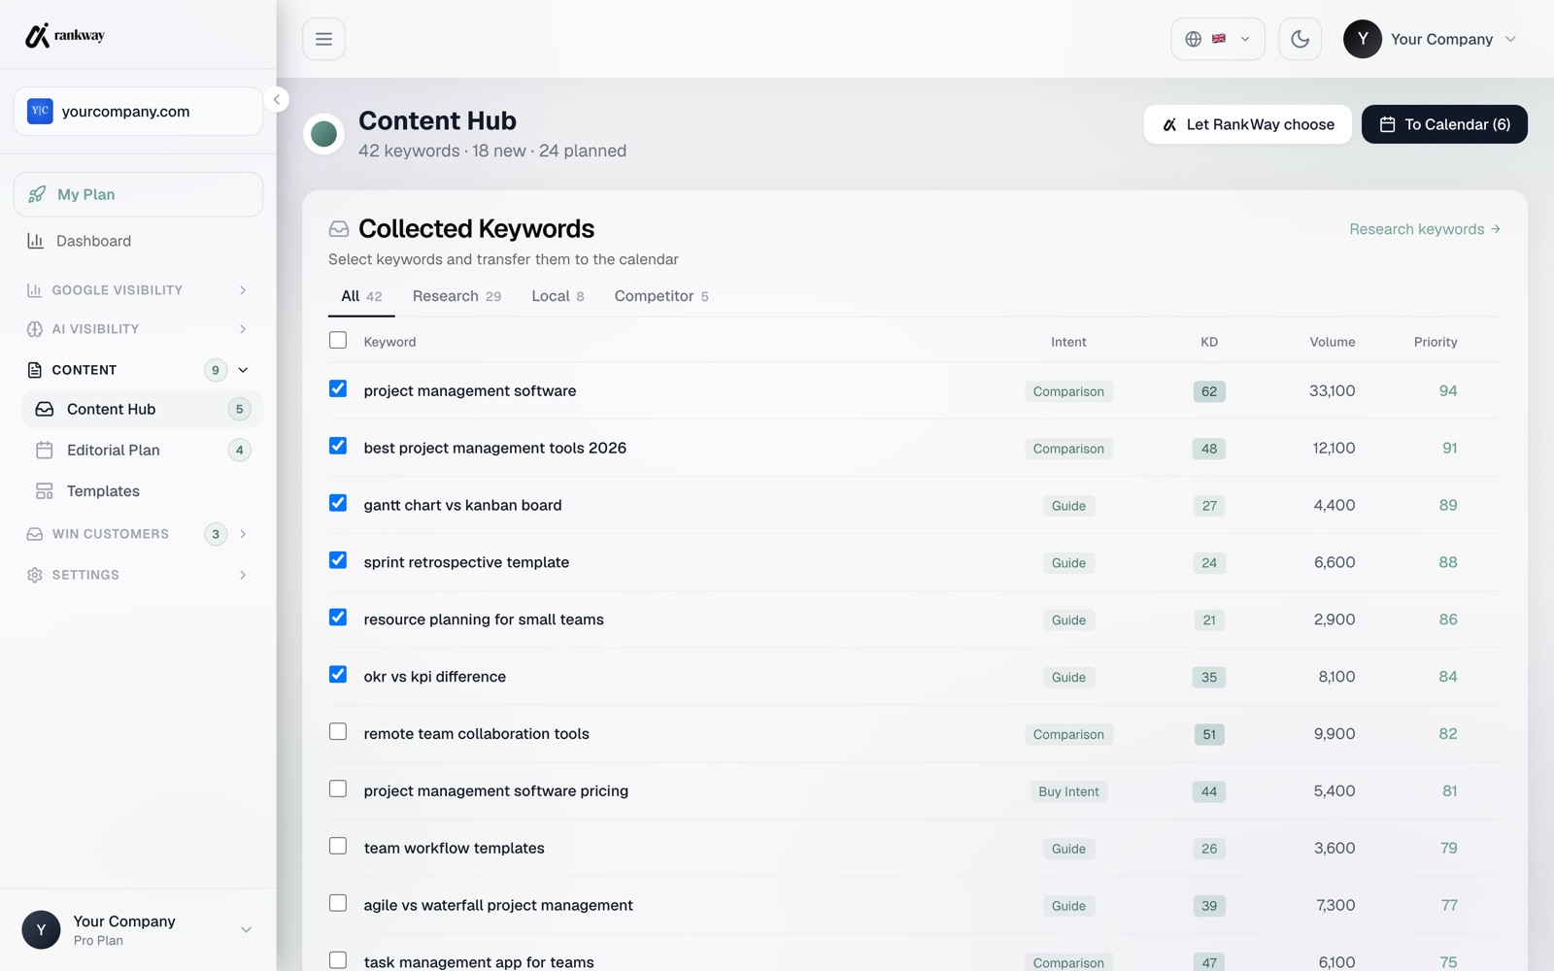The height and width of the screenshot is (971, 1554).
Task: Click Let RankWay choose button
Action: click(1247, 124)
